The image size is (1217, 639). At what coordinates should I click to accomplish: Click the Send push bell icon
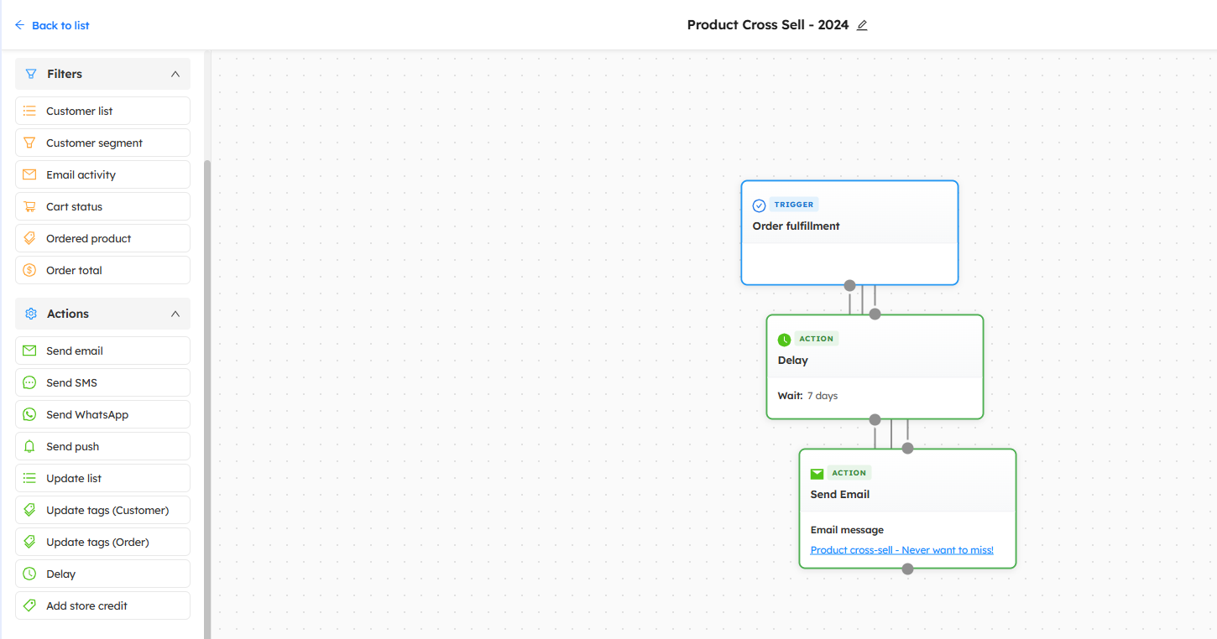(x=30, y=446)
